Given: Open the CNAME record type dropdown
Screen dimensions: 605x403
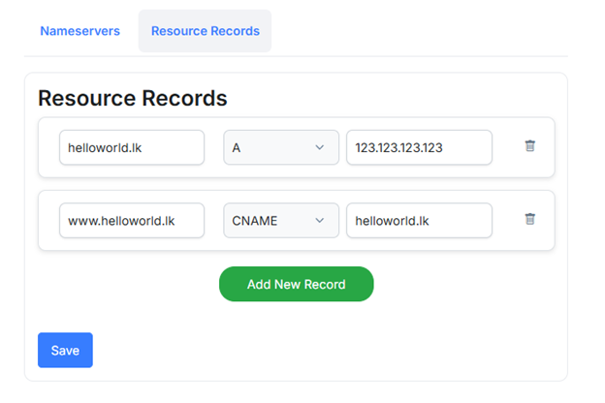Looking at the screenshot, I should click(281, 221).
